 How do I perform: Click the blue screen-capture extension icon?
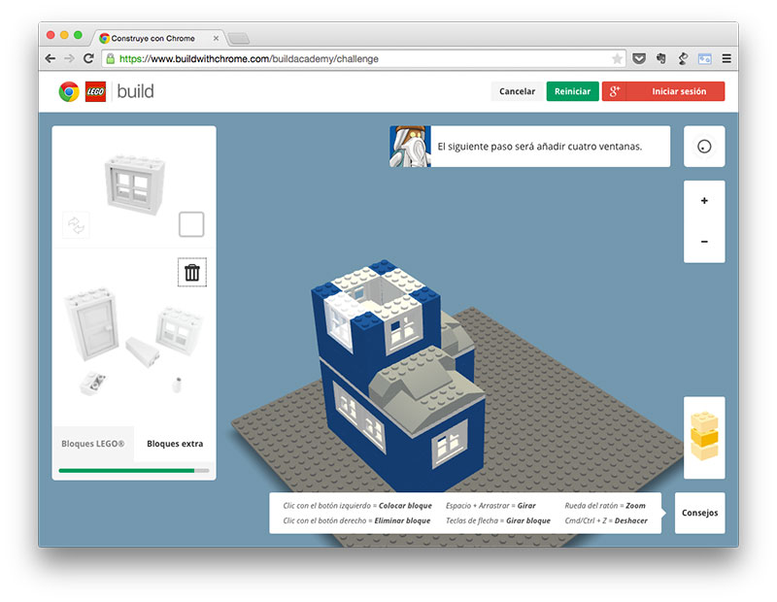pyautogui.click(x=705, y=59)
